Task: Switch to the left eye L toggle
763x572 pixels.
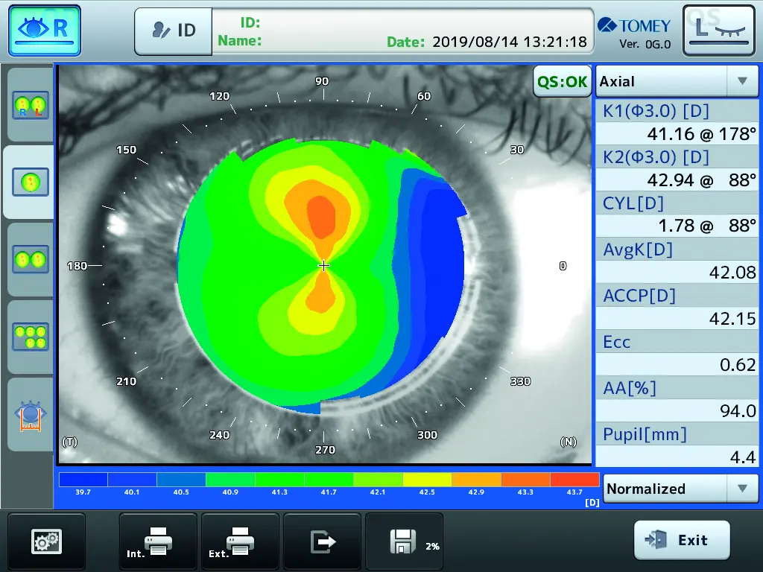Action: click(719, 31)
